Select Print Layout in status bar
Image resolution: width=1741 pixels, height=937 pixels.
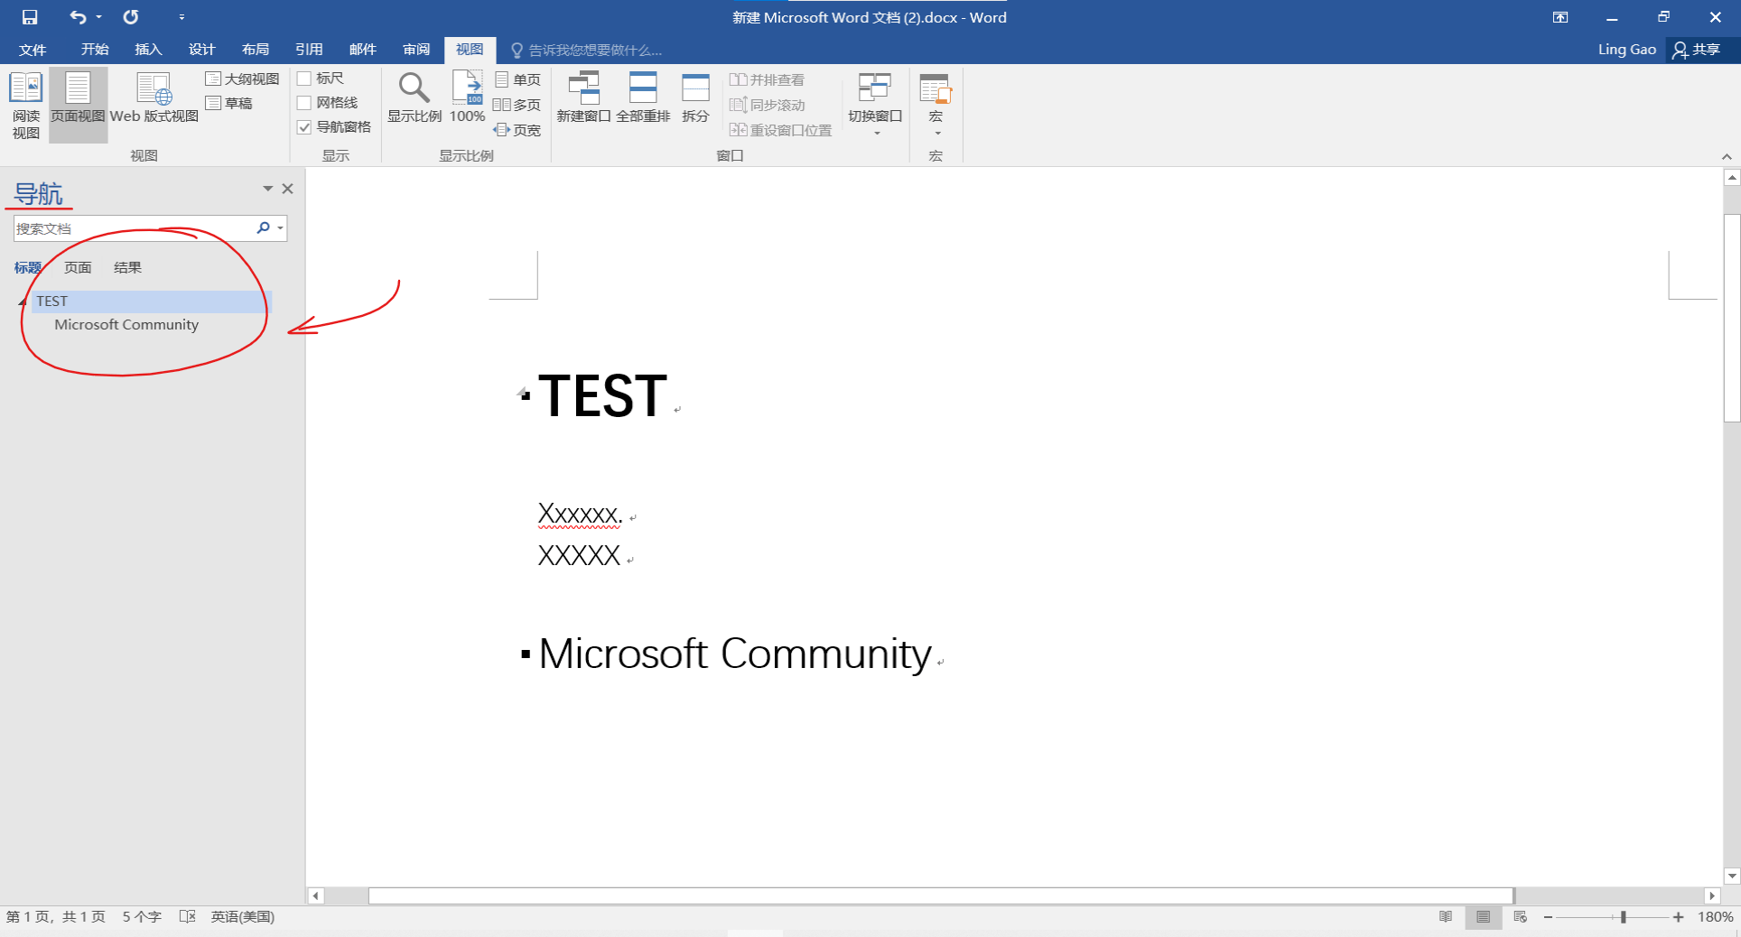[1483, 917]
